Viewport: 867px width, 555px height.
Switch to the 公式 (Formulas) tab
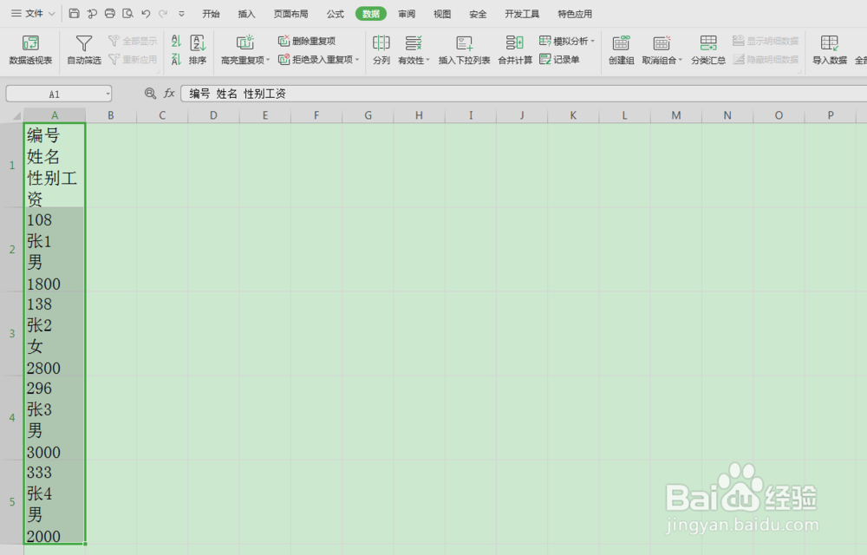[335, 14]
